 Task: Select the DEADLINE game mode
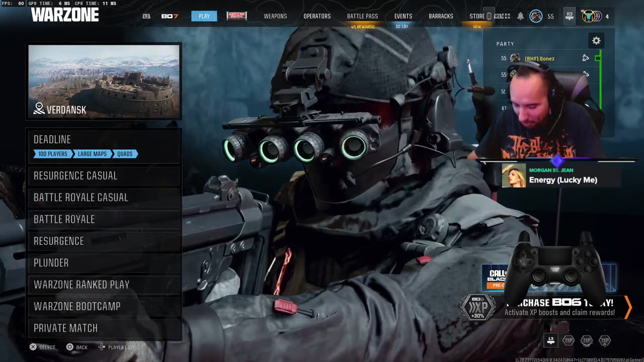click(x=104, y=146)
